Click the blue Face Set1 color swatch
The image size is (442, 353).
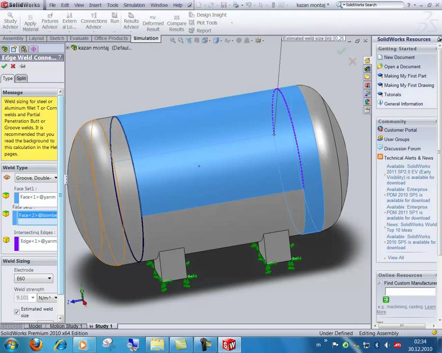click(17, 198)
